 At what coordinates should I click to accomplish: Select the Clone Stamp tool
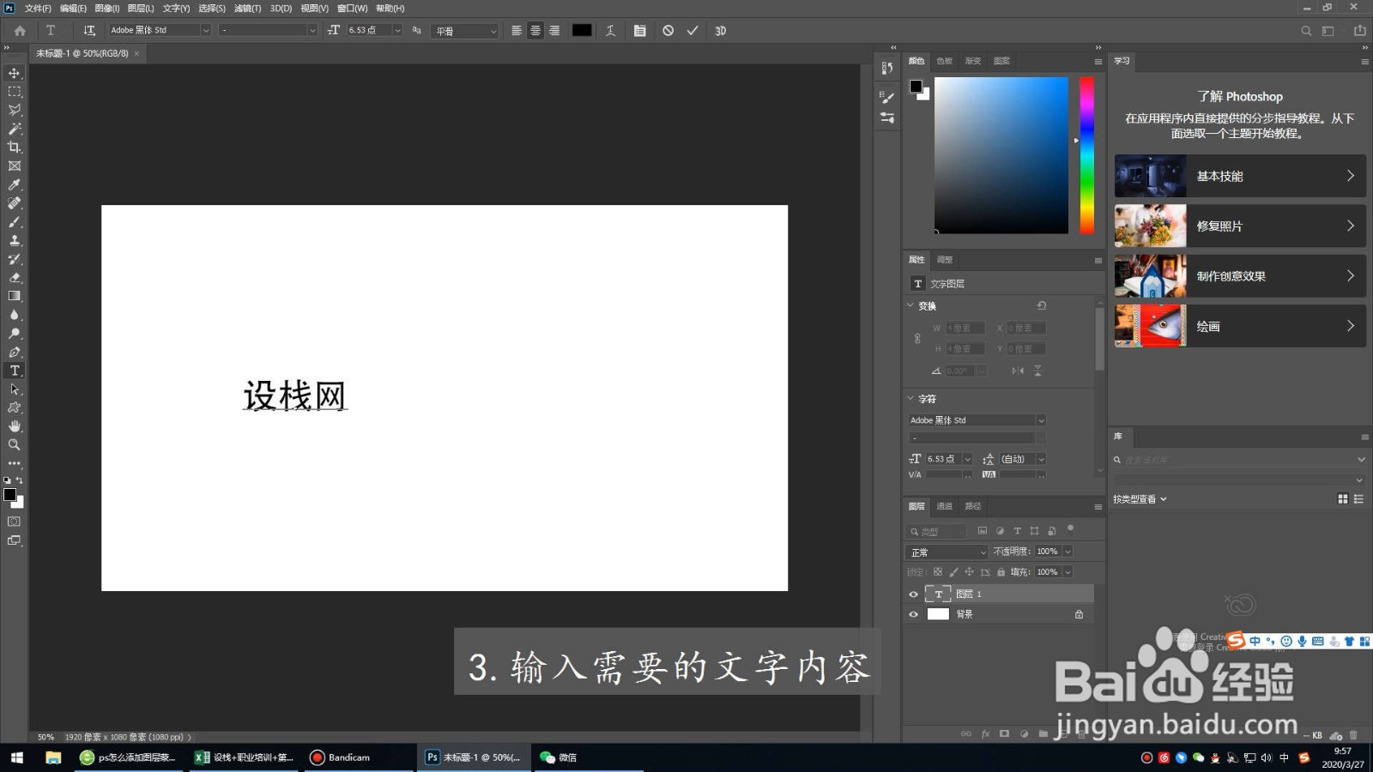click(x=15, y=241)
